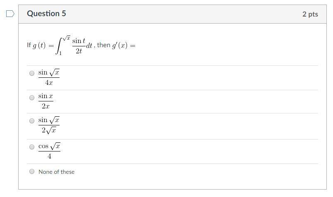This screenshot has width=333, height=197.
Task: Click the g(t) text in the question
Action: [39, 46]
